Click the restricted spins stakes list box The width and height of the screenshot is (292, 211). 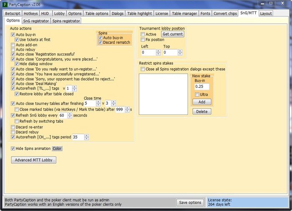click(164, 94)
